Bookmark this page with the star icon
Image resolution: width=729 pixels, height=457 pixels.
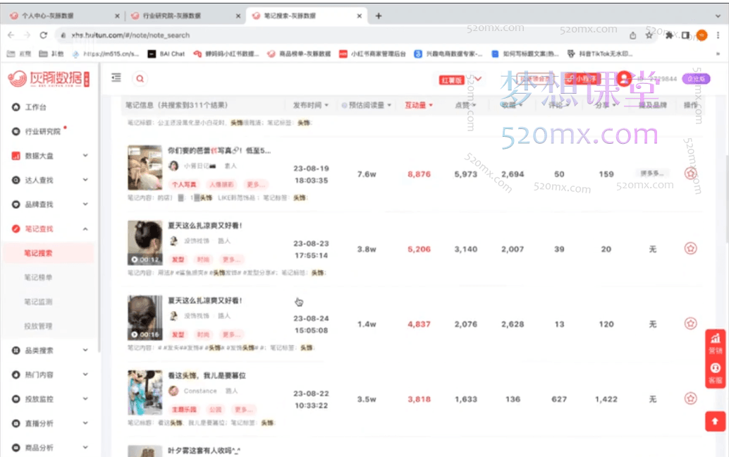coord(649,35)
